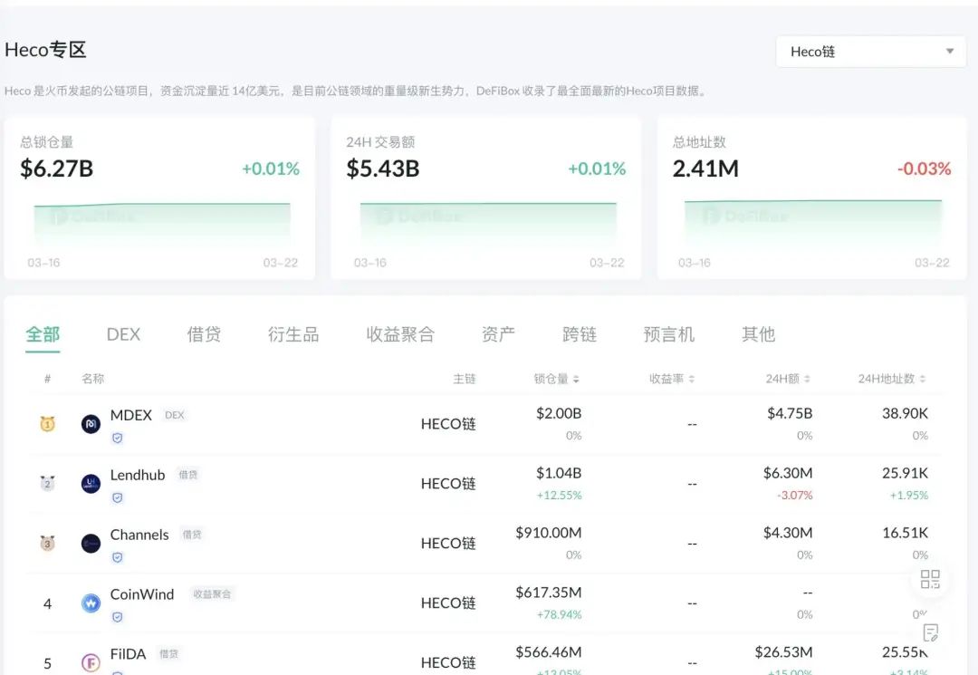Open the floating QR code icon
The width and height of the screenshot is (978, 675).
930,579
